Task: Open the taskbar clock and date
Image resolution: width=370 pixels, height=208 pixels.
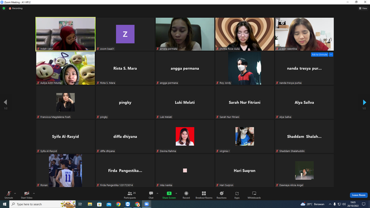Action: point(353,204)
